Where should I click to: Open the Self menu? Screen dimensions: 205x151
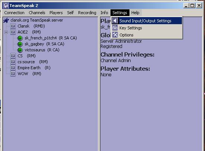click(x=70, y=13)
